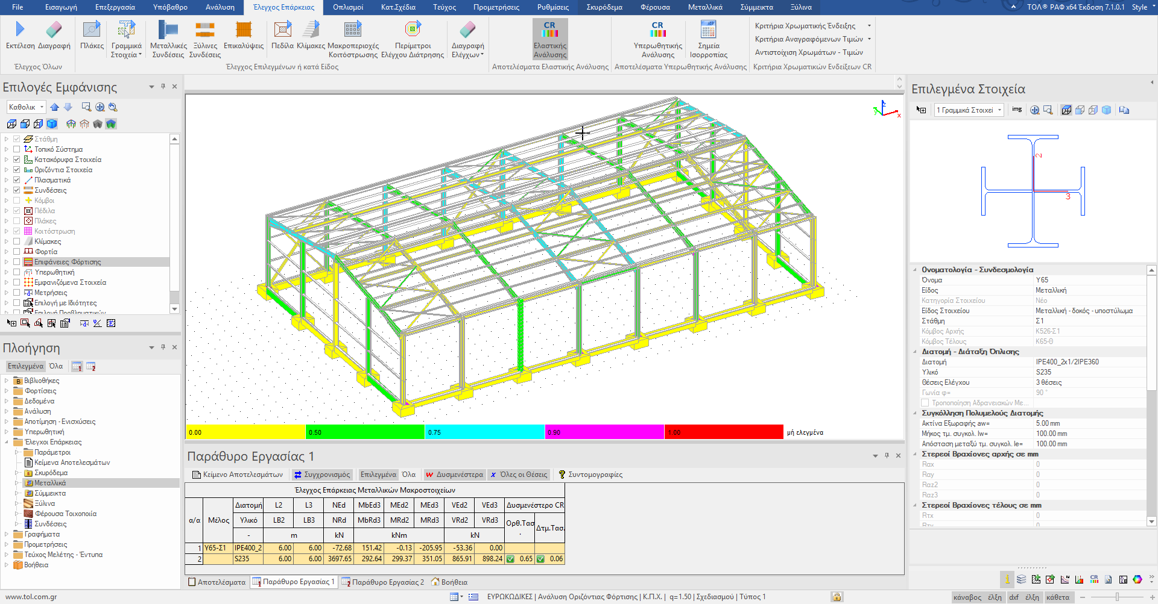Select the Μεταλλικά item in navigation tree
Screen dimensions: 1158x604
pyautogui.click(x=50, y=483)
